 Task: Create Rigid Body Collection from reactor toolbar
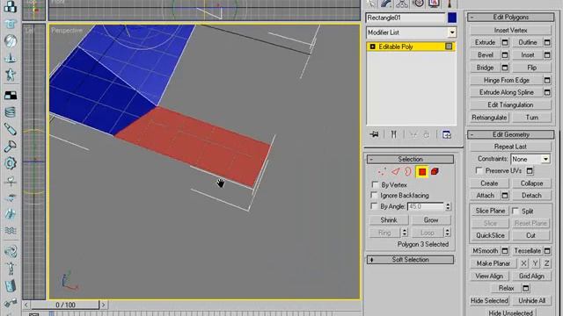coord(11,7)
